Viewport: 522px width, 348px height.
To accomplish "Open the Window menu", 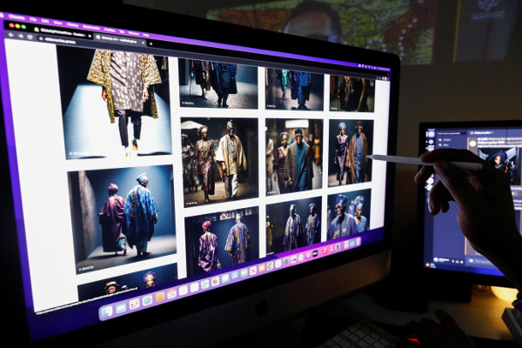I will tap(133, 33).
